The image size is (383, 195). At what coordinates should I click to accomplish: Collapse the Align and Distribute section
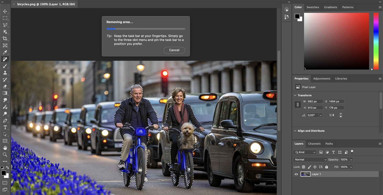tap(295, 131)
